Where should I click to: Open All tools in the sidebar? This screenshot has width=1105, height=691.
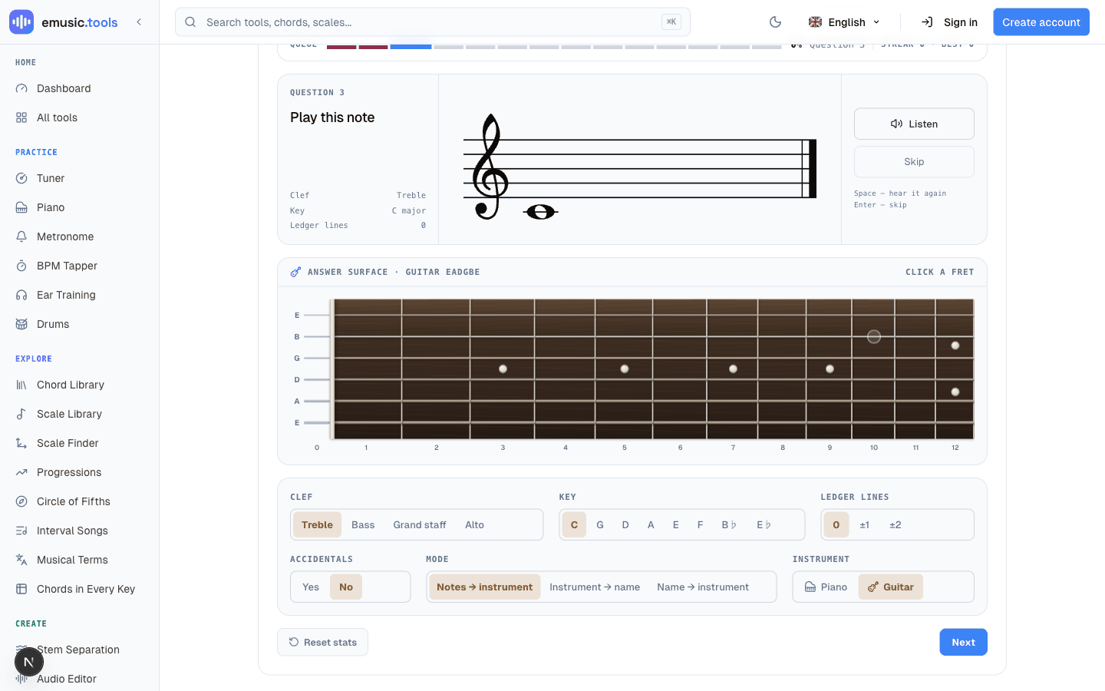pos(80,117)
